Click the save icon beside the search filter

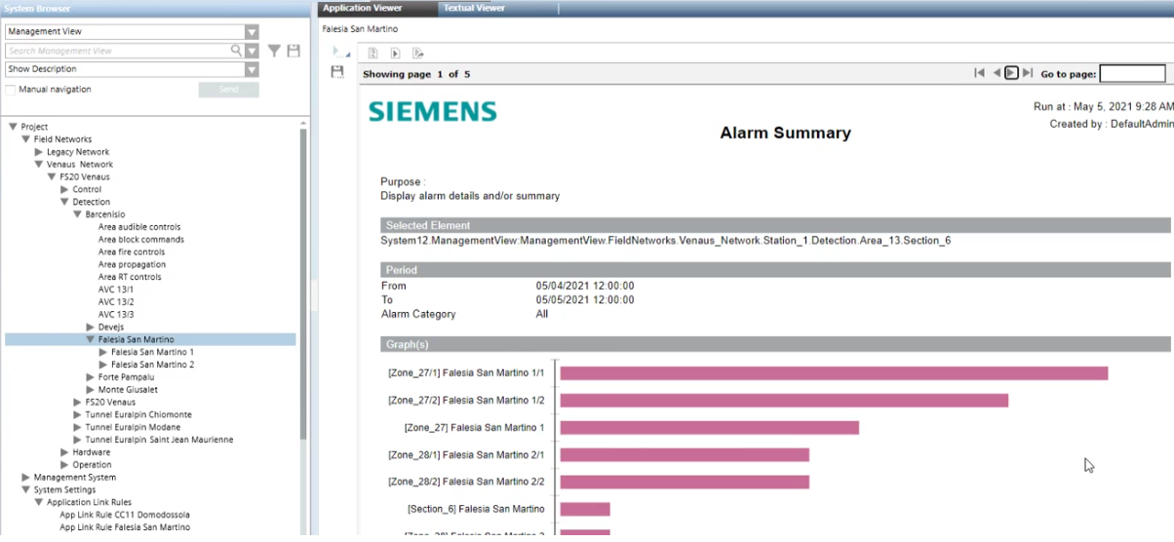tap(293, 51)
